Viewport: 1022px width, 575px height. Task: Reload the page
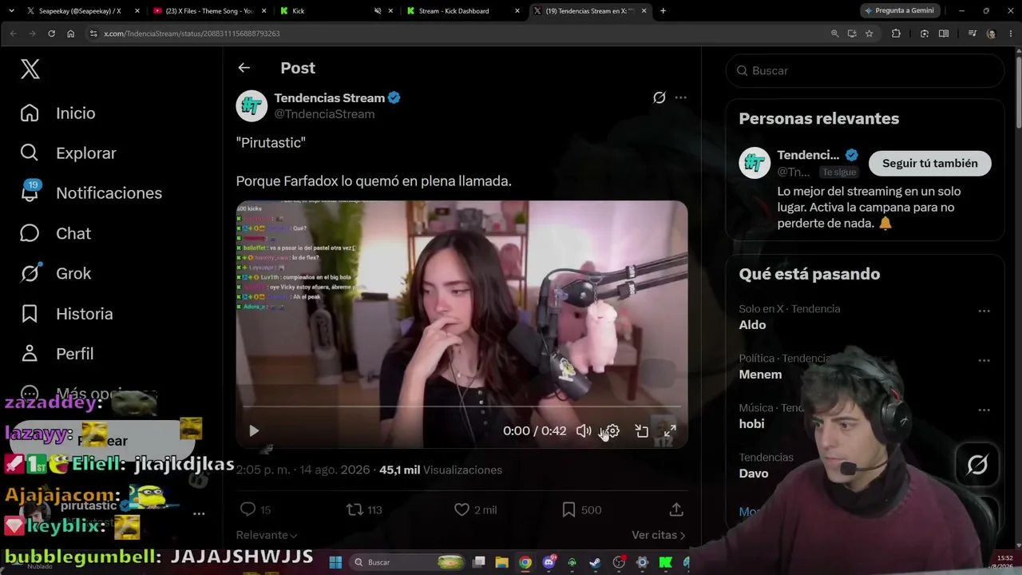pyautogui.click(x=51, y=34)
